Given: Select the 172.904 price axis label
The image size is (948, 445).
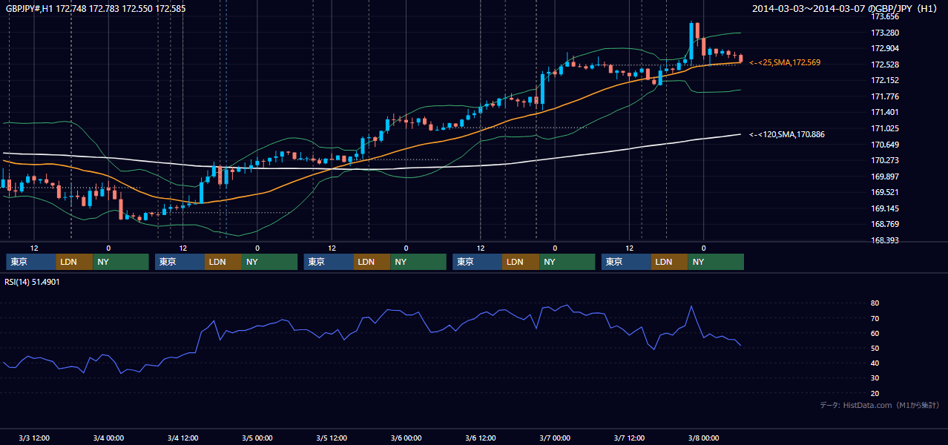Looking at the screenshot, I should [884, 48].
